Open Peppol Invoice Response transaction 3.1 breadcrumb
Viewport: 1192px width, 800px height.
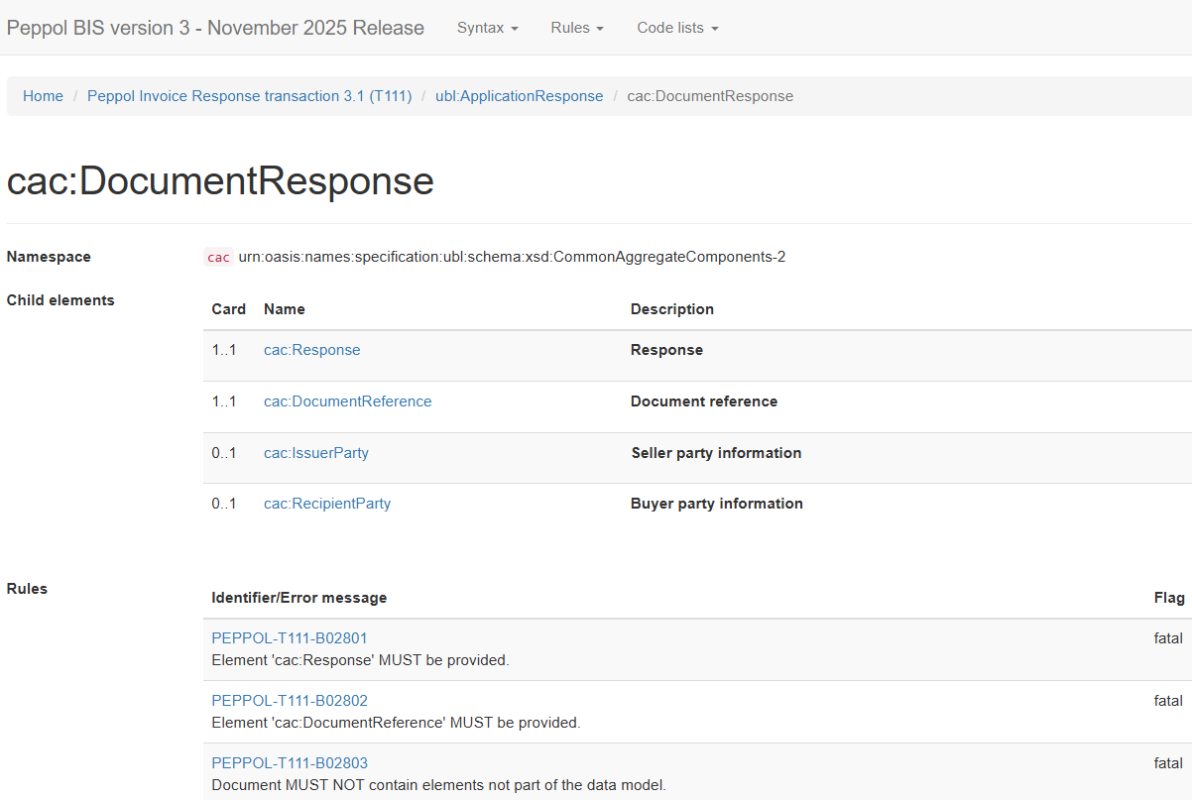point(250,96)
